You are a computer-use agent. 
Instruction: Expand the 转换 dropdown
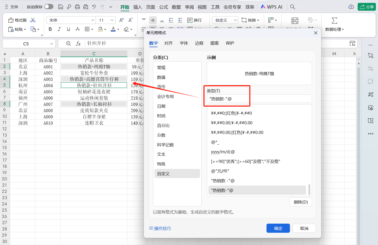[251, 20]
